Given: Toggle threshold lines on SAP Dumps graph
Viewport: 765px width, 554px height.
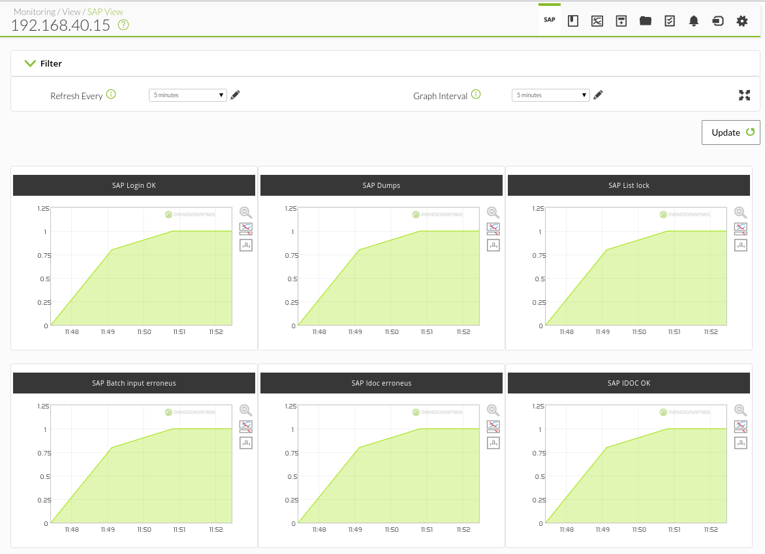Looking at the screenshot, I should (x=493, y=228).
